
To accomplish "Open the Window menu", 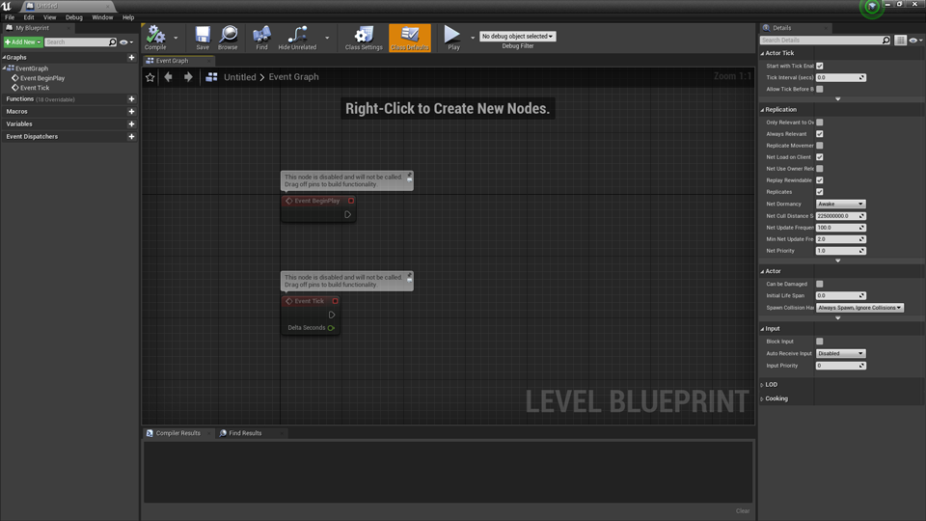I will tap(102, 17).
